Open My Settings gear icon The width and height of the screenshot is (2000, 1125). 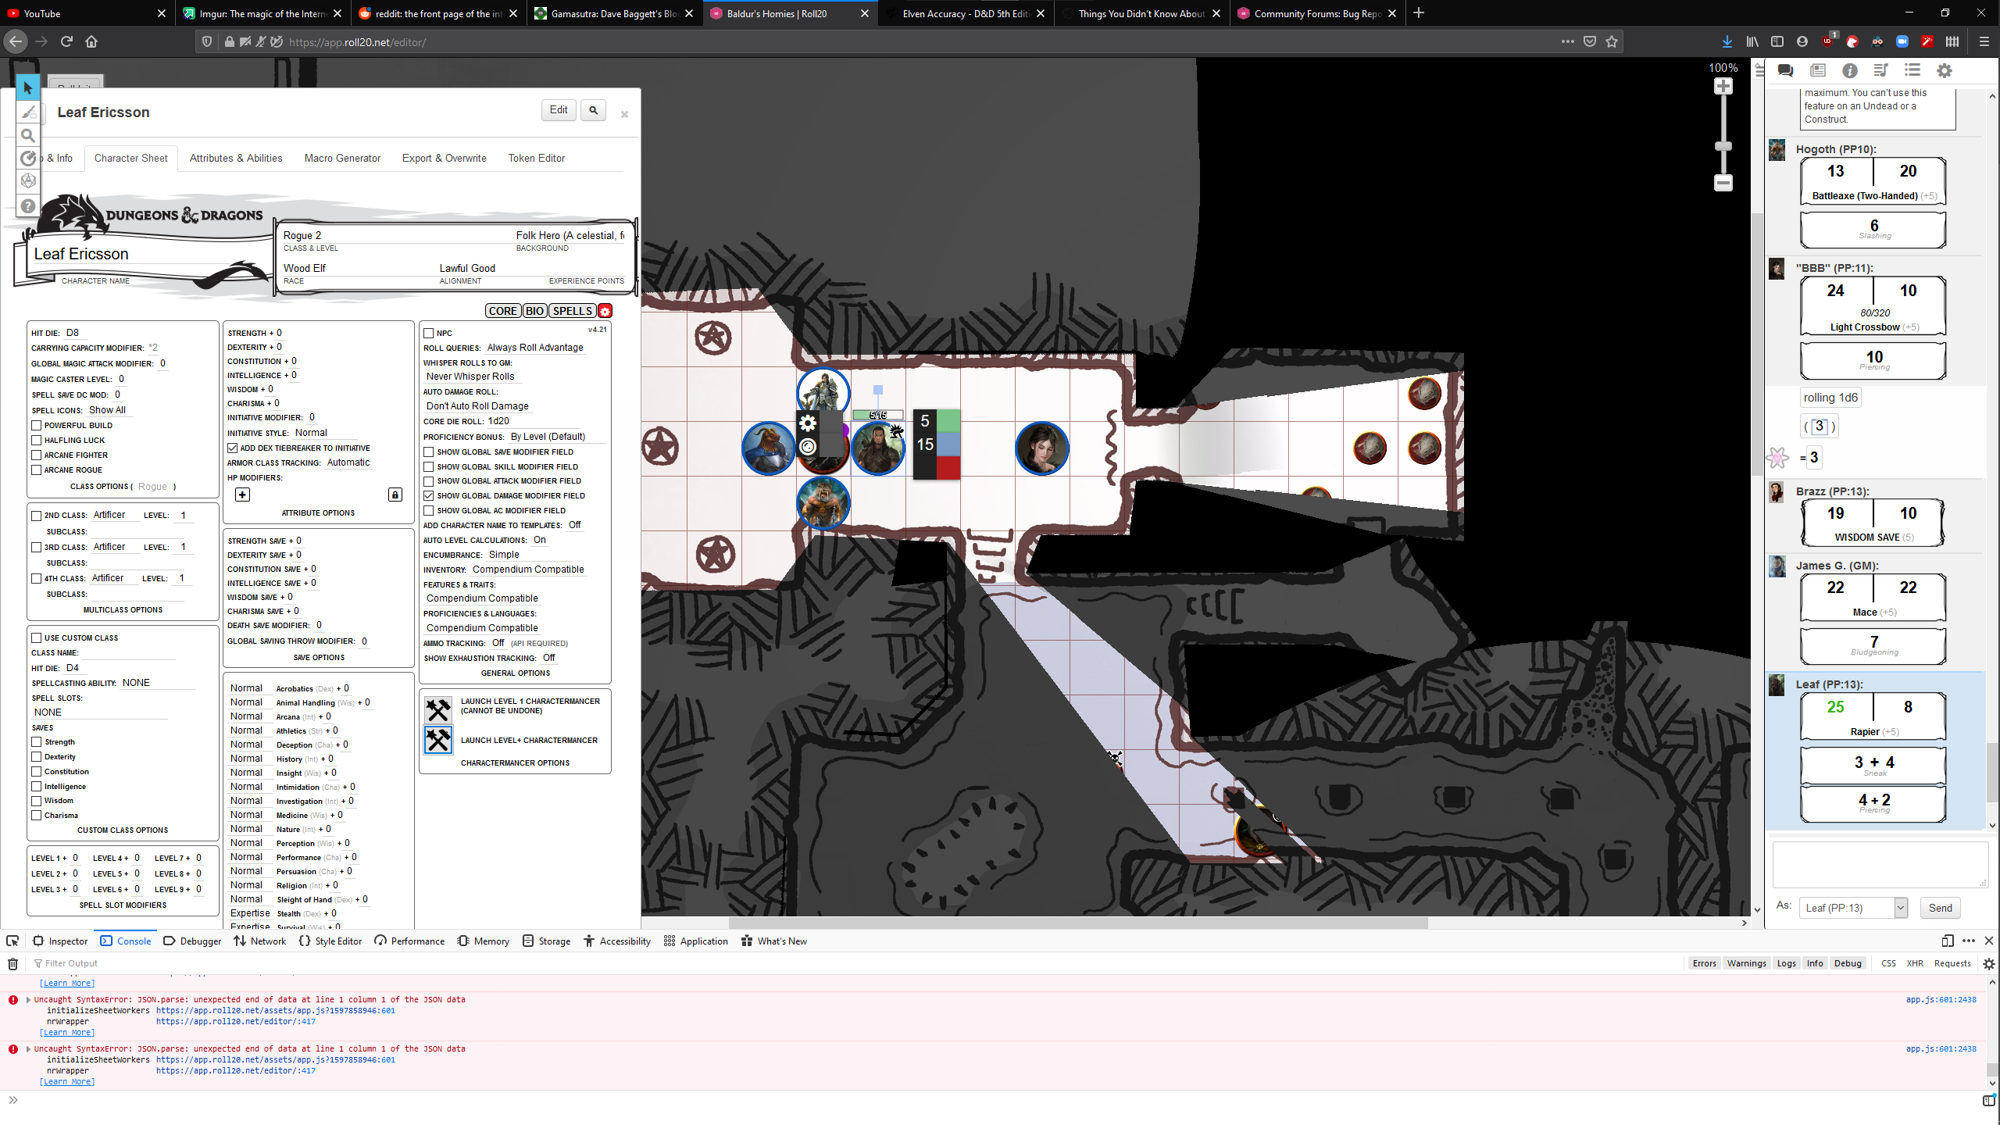[x=1944, y=71]
